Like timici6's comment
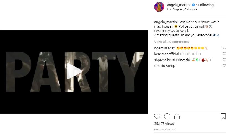The height and width of the screenshot is (136, 230). click(224, 66)
